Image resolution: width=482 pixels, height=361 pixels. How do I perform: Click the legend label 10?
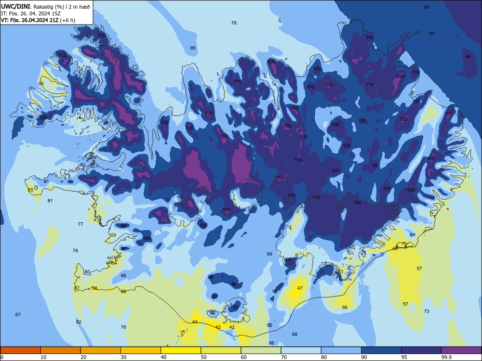(x=43, y=357)
